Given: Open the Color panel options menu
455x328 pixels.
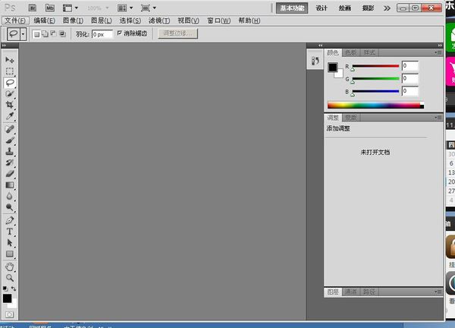Looking at the screenshot, I should click(438, 52).
